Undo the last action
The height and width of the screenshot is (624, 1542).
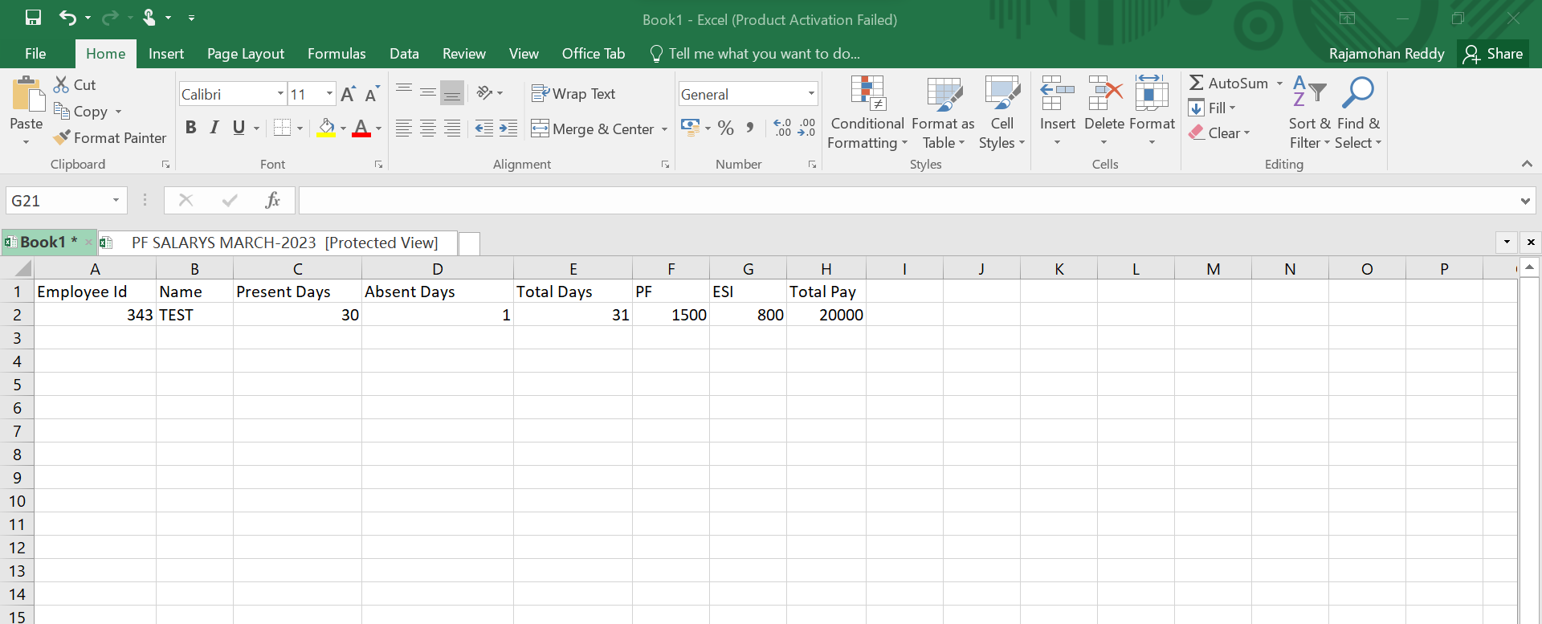click(x=67, y=18)
